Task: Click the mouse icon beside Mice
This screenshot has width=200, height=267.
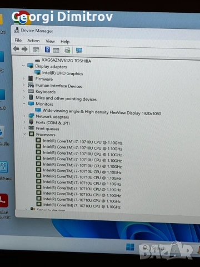Action: pyautogui.click(x=31, y=97)
